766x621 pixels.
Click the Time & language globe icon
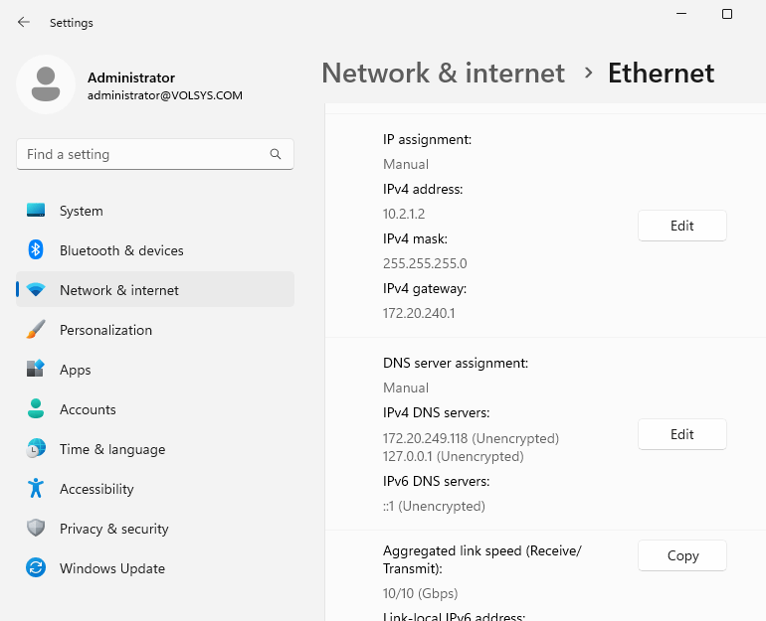(36, 449)
